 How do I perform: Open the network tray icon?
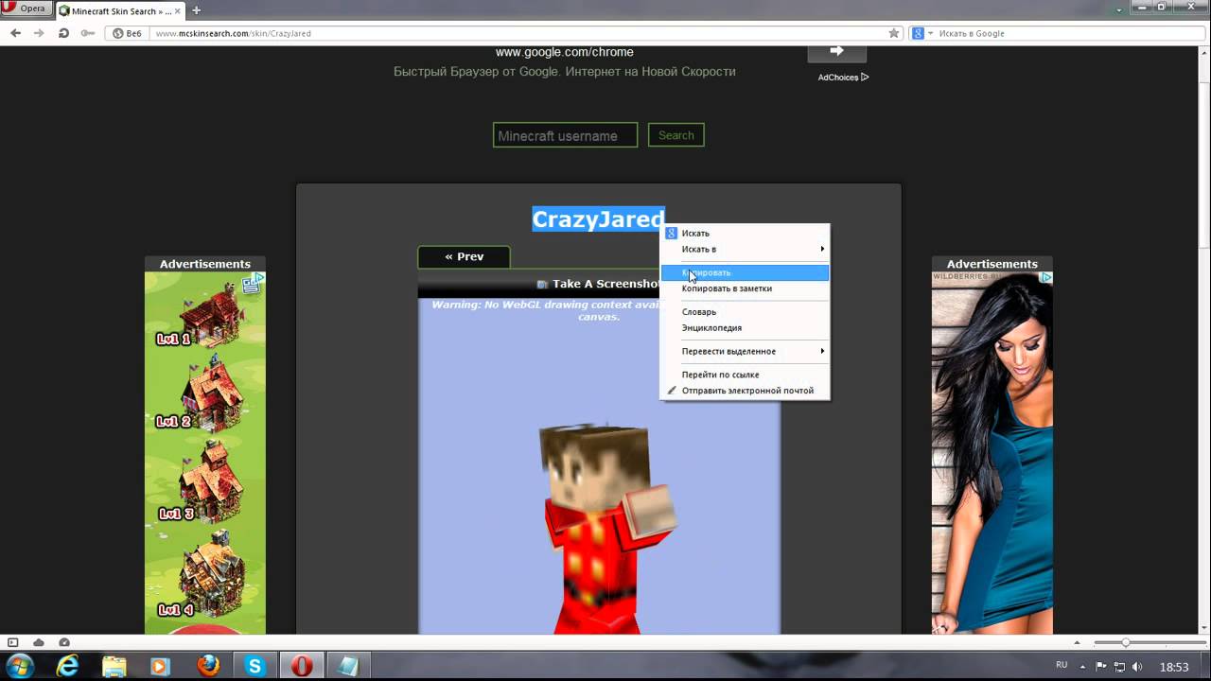click(x=1119, y=667)
